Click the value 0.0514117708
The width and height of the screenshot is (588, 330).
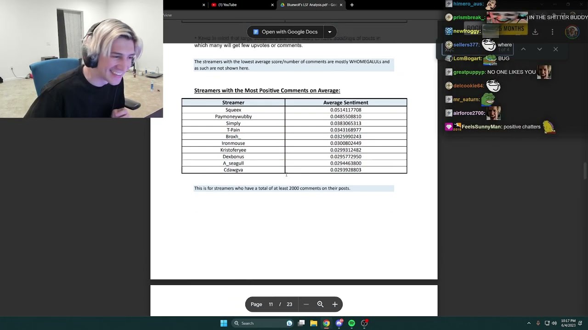pos(345,110)
